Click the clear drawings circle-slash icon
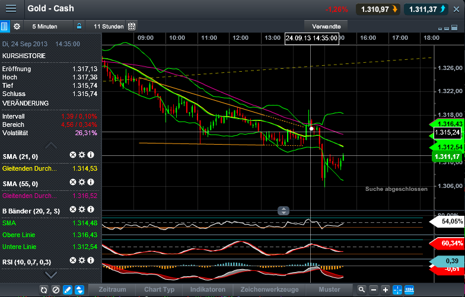 tap(56, 290)
